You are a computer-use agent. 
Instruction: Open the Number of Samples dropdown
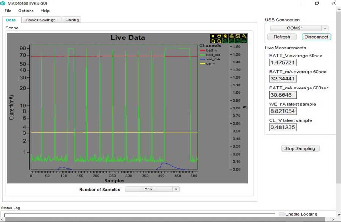pos(176,189)
